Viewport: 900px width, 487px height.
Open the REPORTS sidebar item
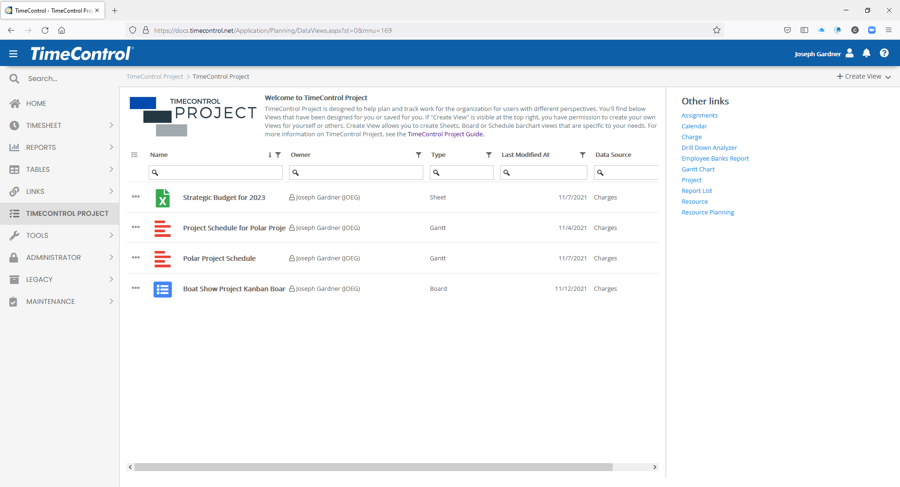pos(60,148)
